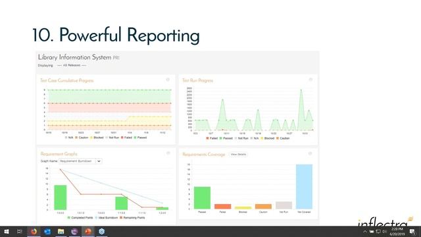Open the Windows Start menu
Screen dimensions: 421x237
pos(7,231)
